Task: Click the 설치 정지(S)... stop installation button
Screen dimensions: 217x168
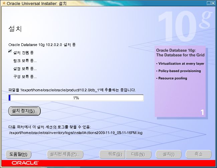Action: (x=24, y=111)
